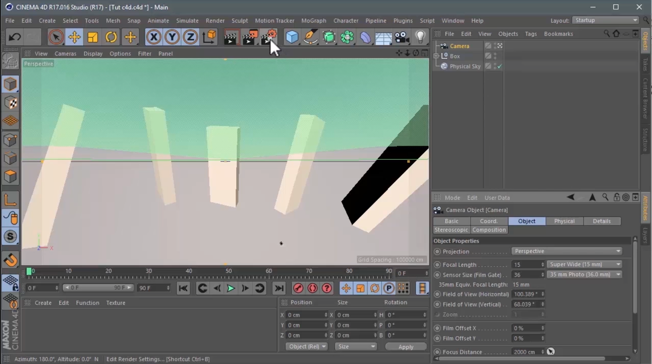Click Render View clapperboard icon
Image resolution: width=652 pixels, height=364 pixels.
[231, 37]
